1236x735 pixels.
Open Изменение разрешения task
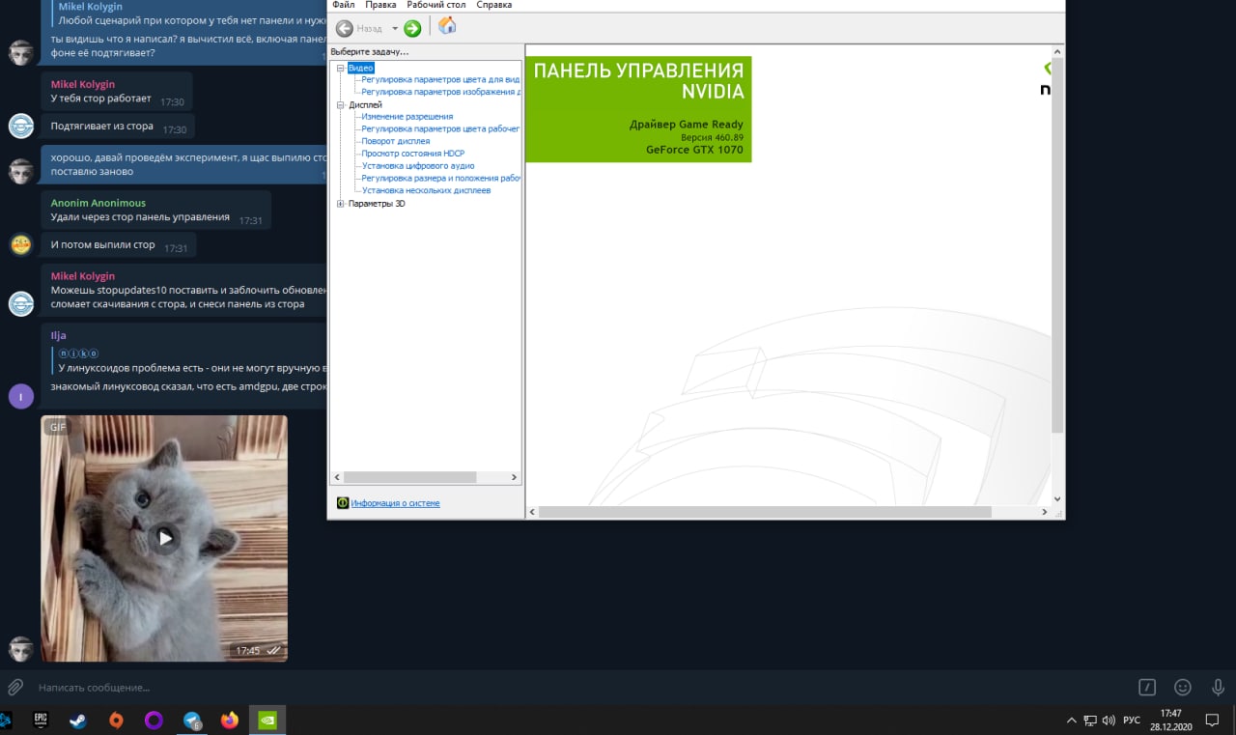pos(407,117)
